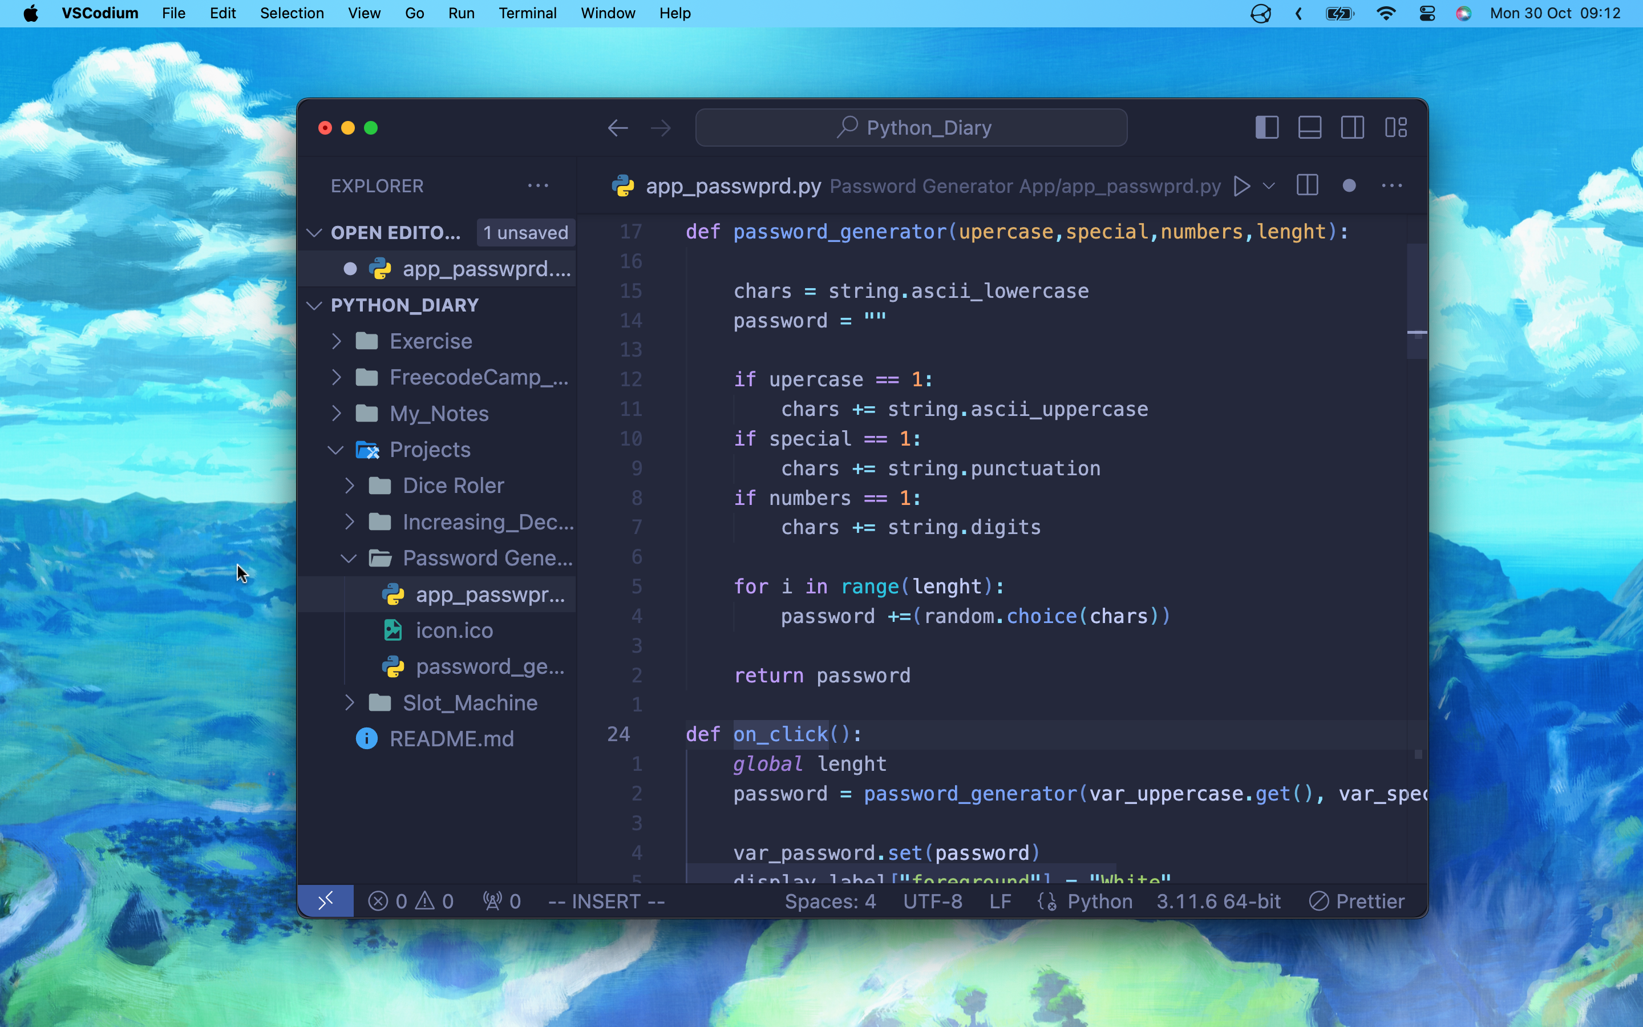Click the README info icon
The image size is (1643, 1027).
[367, 739]
